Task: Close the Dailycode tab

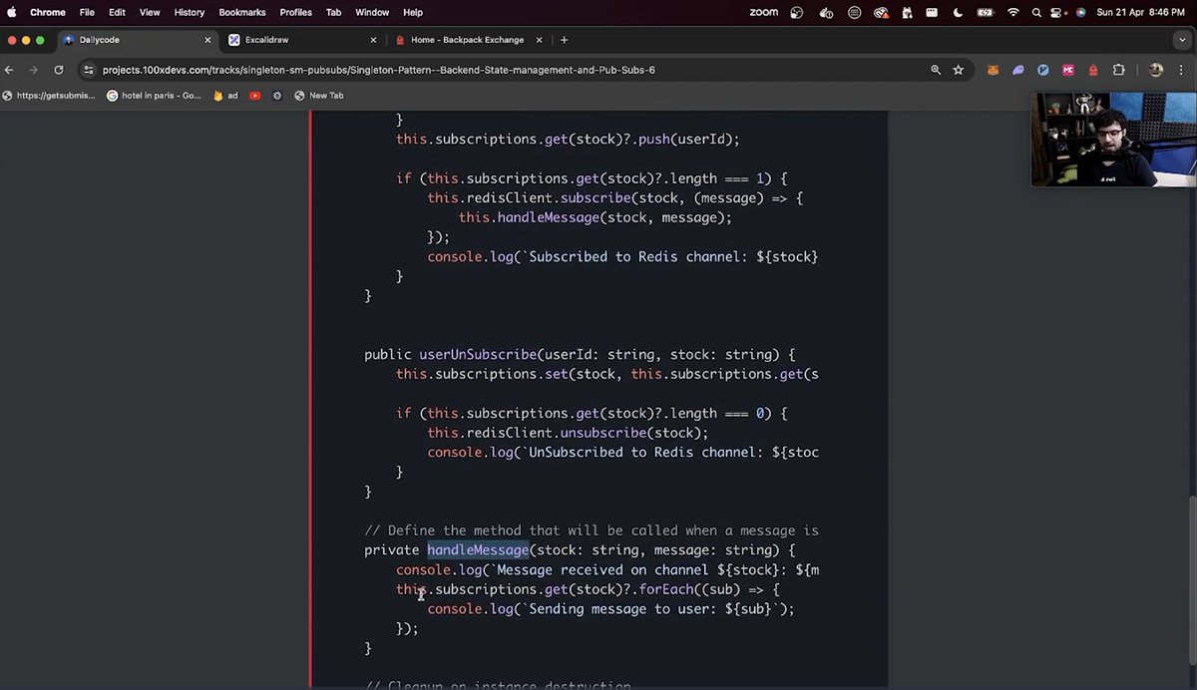Action: point(207,40)
